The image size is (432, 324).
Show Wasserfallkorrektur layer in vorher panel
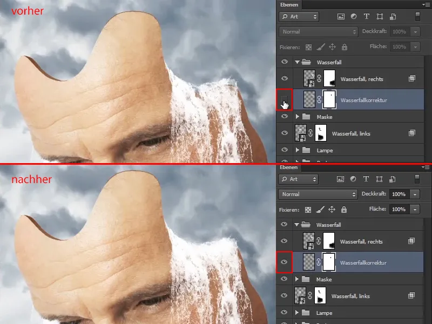[285, 100]
